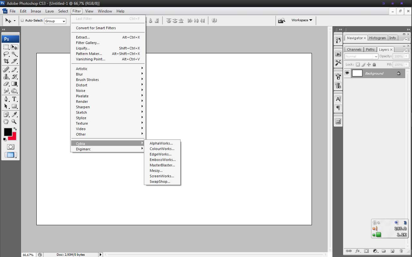
Task: Open the History panel icon
Action: (338, 40)
